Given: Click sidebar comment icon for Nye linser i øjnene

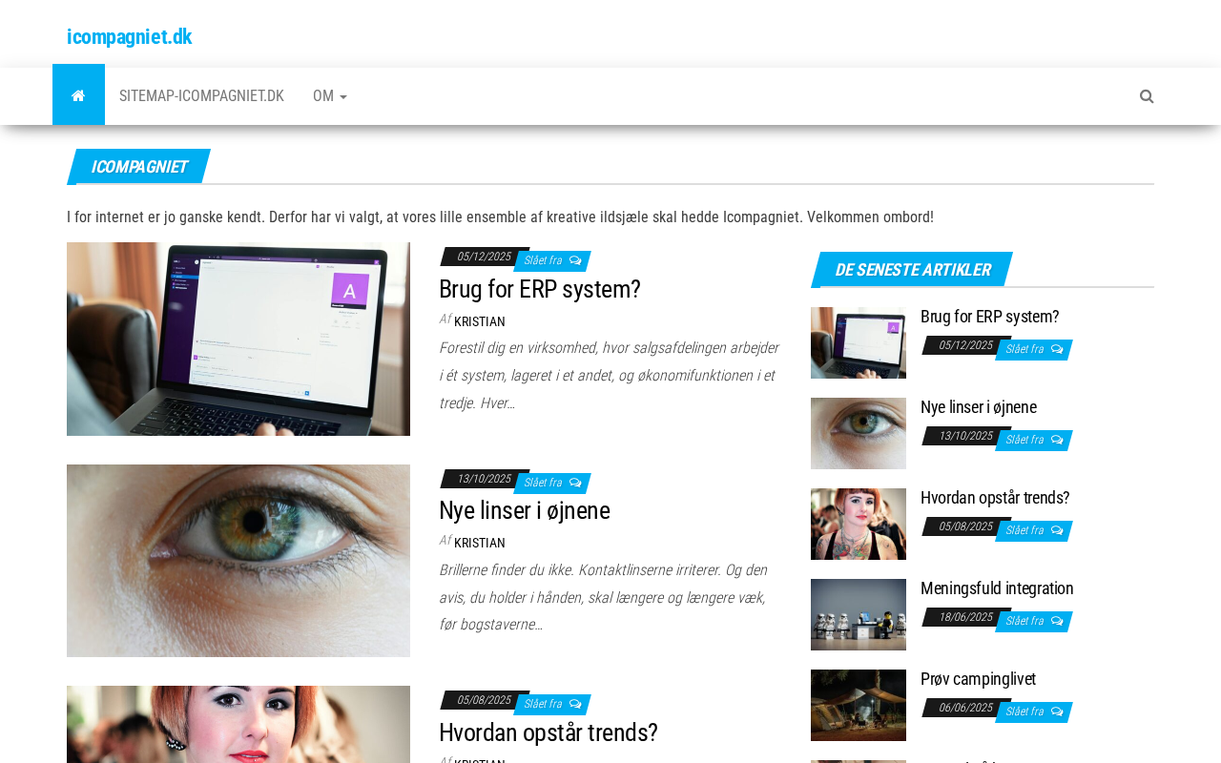Looking at the screenshot, I should click(x=1057, y=440).
